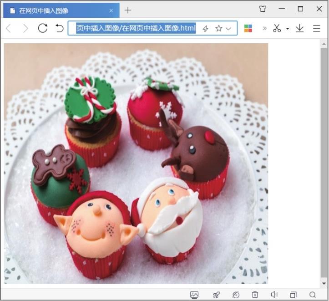
Task: Click the undo/restore closed page icon
Action: pos(59,28)
